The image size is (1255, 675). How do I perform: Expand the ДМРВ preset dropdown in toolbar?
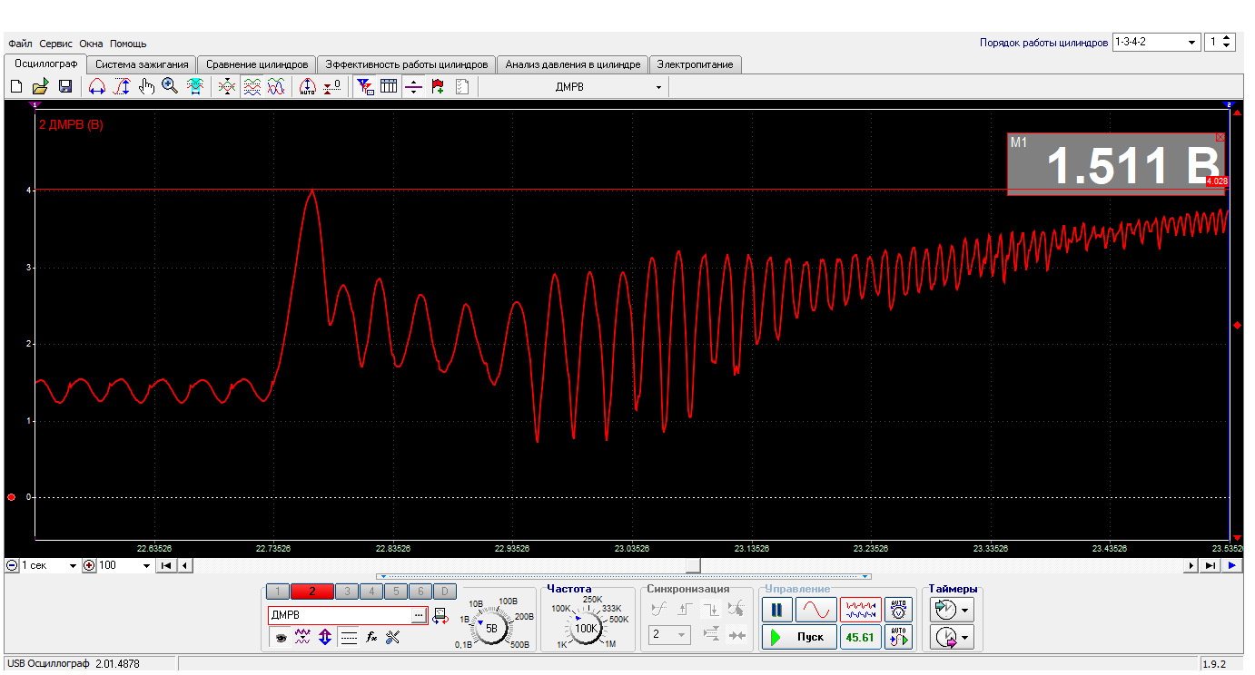click(658, 87)
